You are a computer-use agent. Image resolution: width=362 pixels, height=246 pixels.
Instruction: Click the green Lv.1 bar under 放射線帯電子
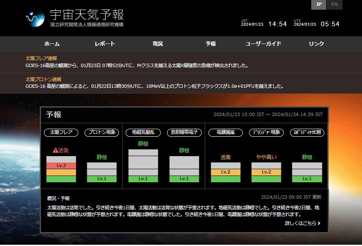point(184,179)
